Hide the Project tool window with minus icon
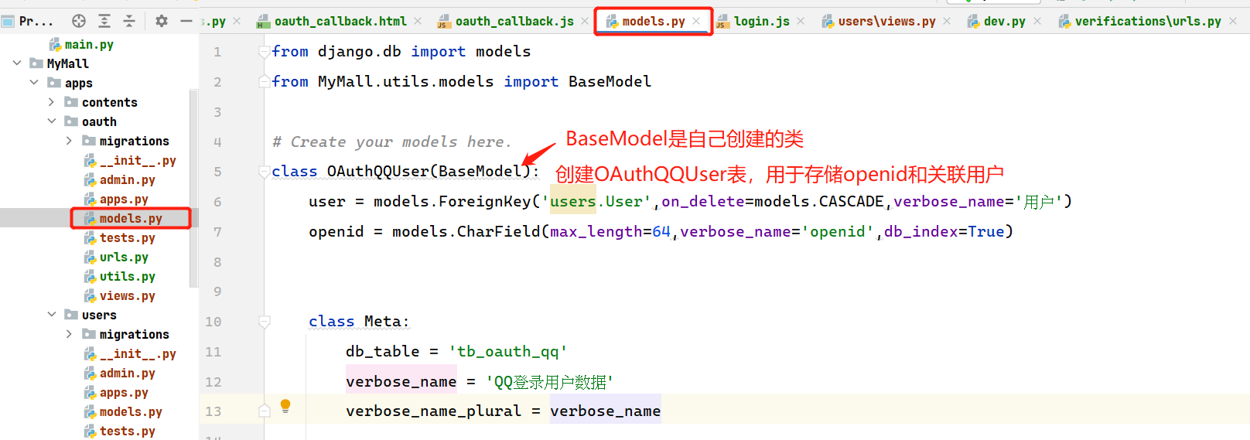The image size is (1250, 440). (186, 21)
